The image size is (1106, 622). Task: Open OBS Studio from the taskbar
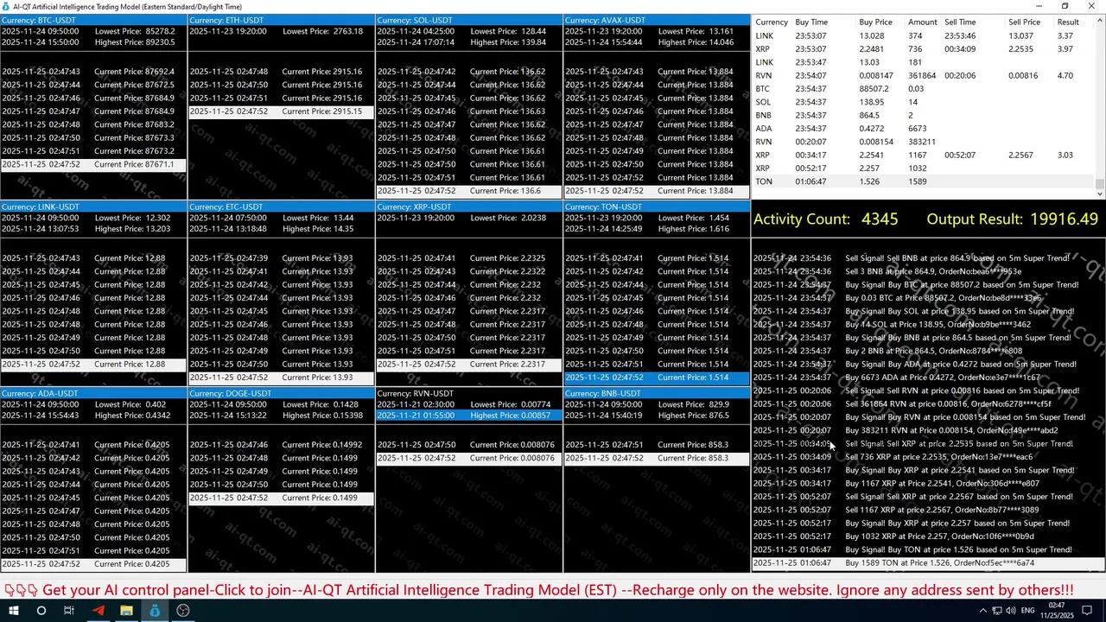click(x=183, y=610)
